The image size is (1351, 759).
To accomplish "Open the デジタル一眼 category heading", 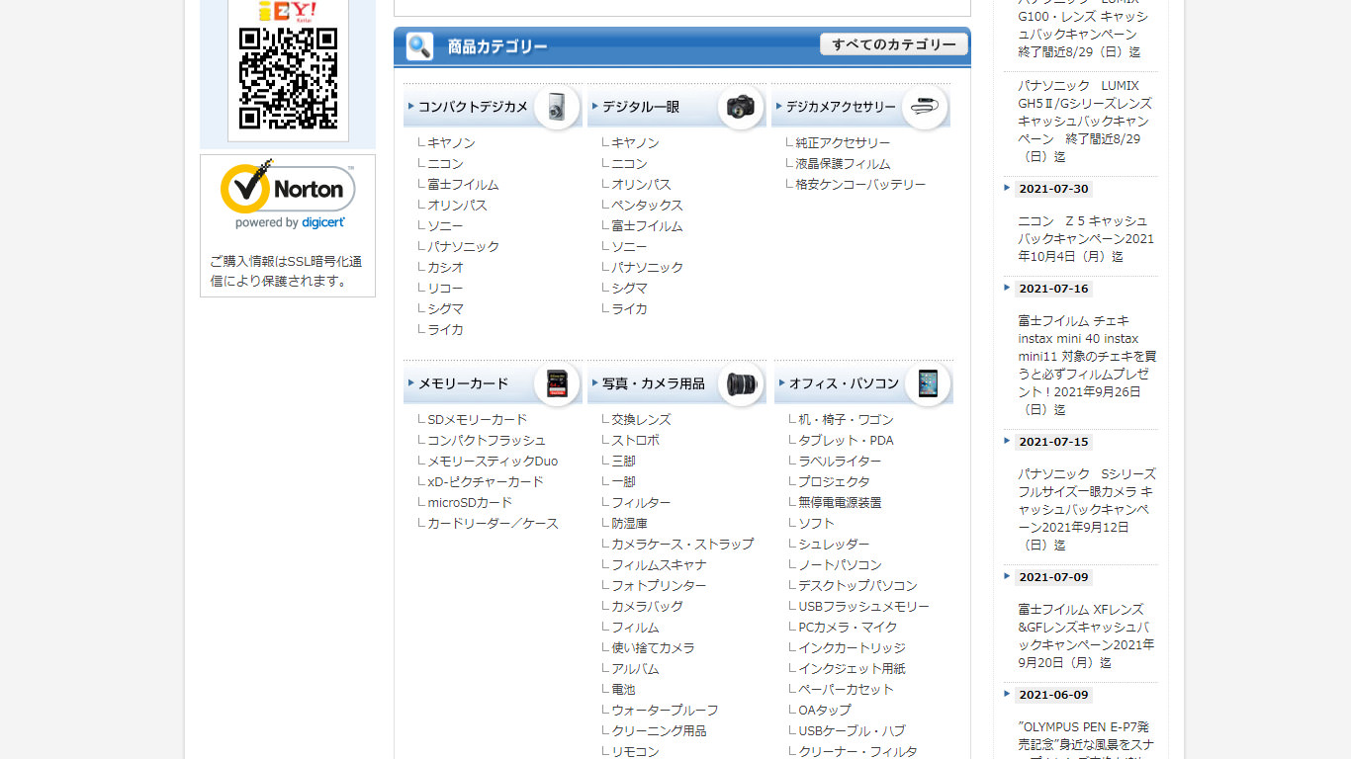I will click(x=641, y=107).
